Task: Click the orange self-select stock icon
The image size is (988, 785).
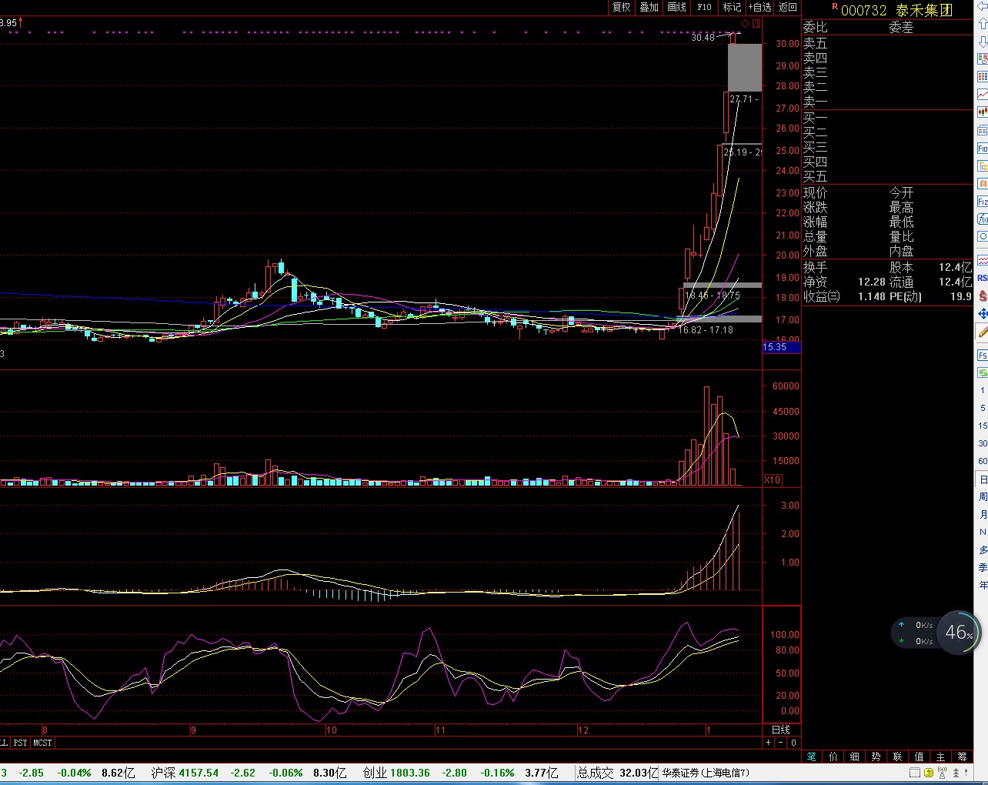Action: [983, 183]
